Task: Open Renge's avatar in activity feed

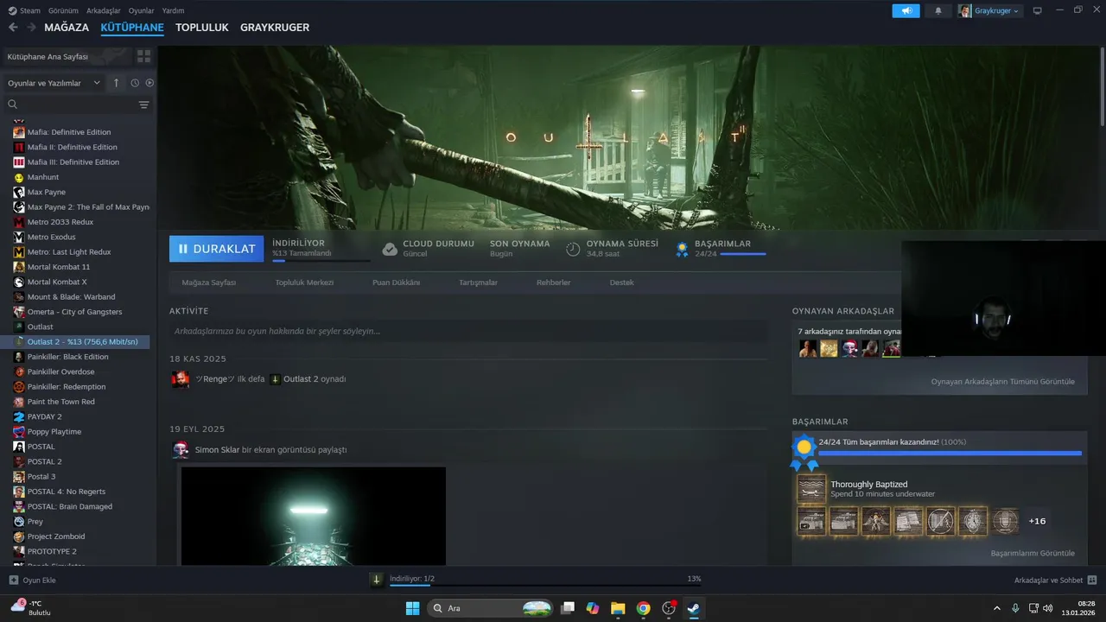Action: pos(181,378)
